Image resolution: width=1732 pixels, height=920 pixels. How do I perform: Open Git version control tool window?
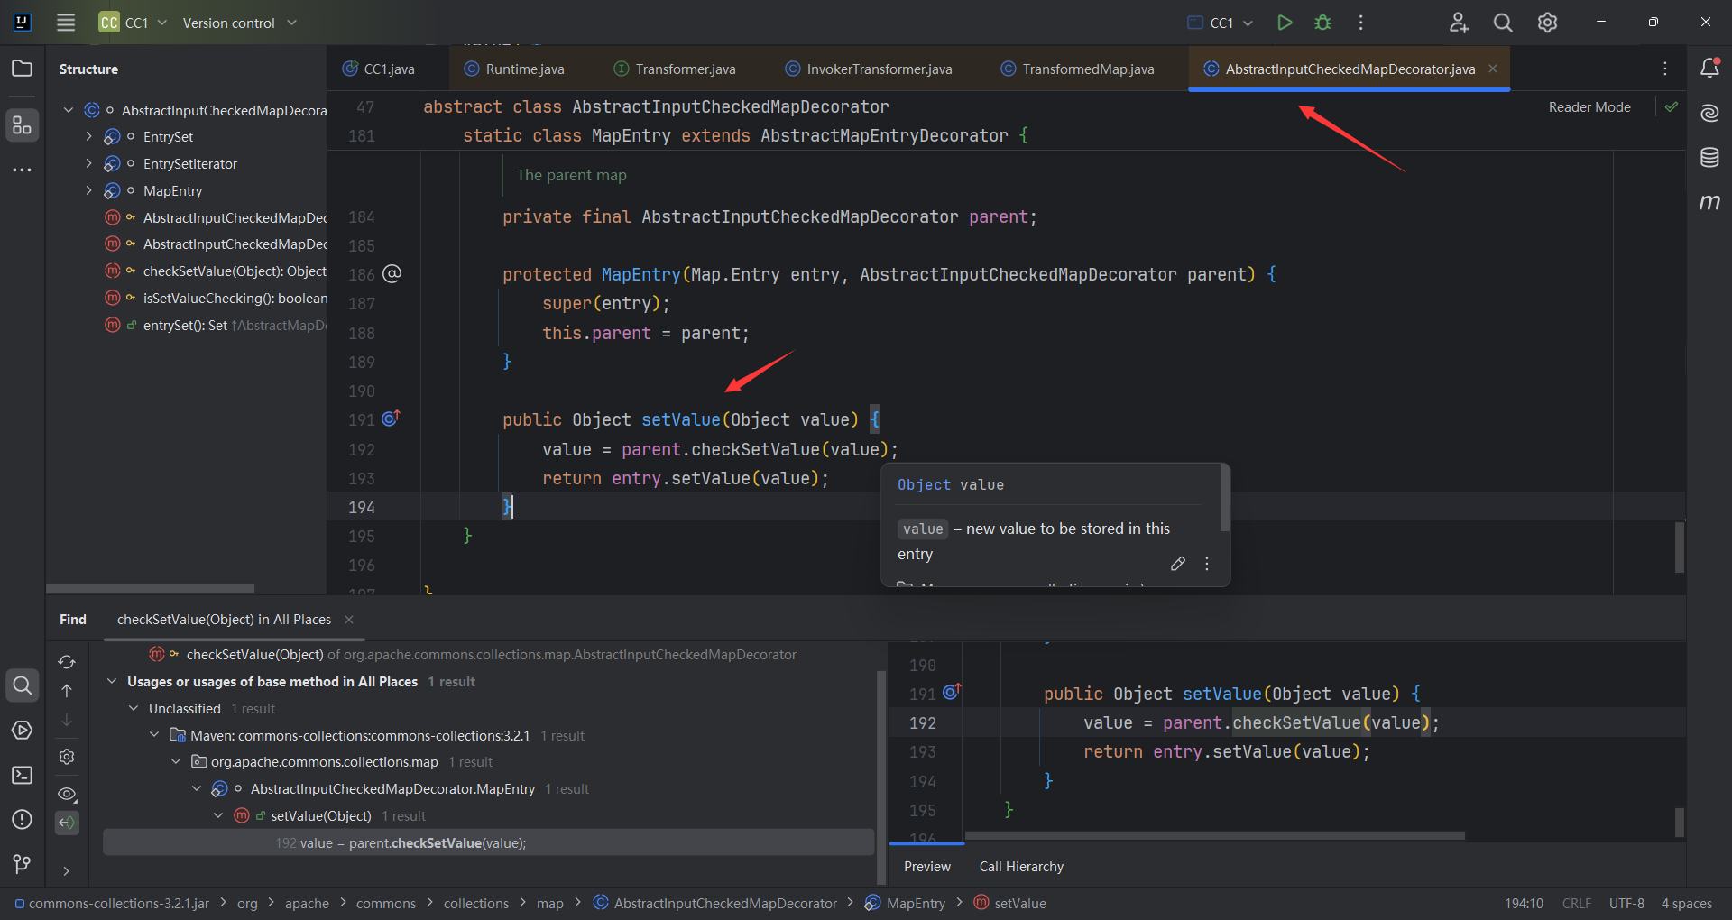point(22,864)
